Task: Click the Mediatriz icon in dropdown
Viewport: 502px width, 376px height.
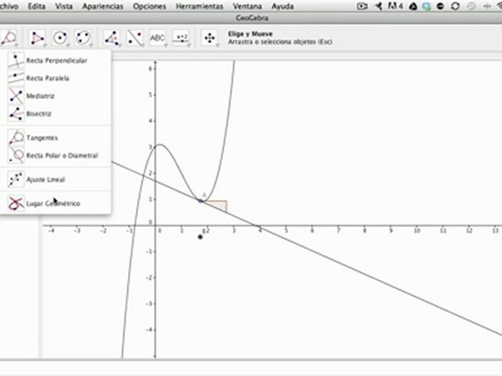Action: click(15, 96)
